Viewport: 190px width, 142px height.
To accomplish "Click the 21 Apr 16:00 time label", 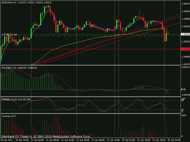I will pyautogui.click(x=67, y=140).
